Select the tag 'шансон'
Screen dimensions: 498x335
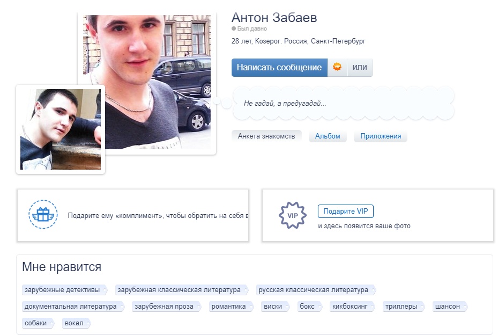coord(450,307)
